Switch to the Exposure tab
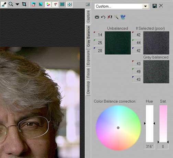 point(88,58)
